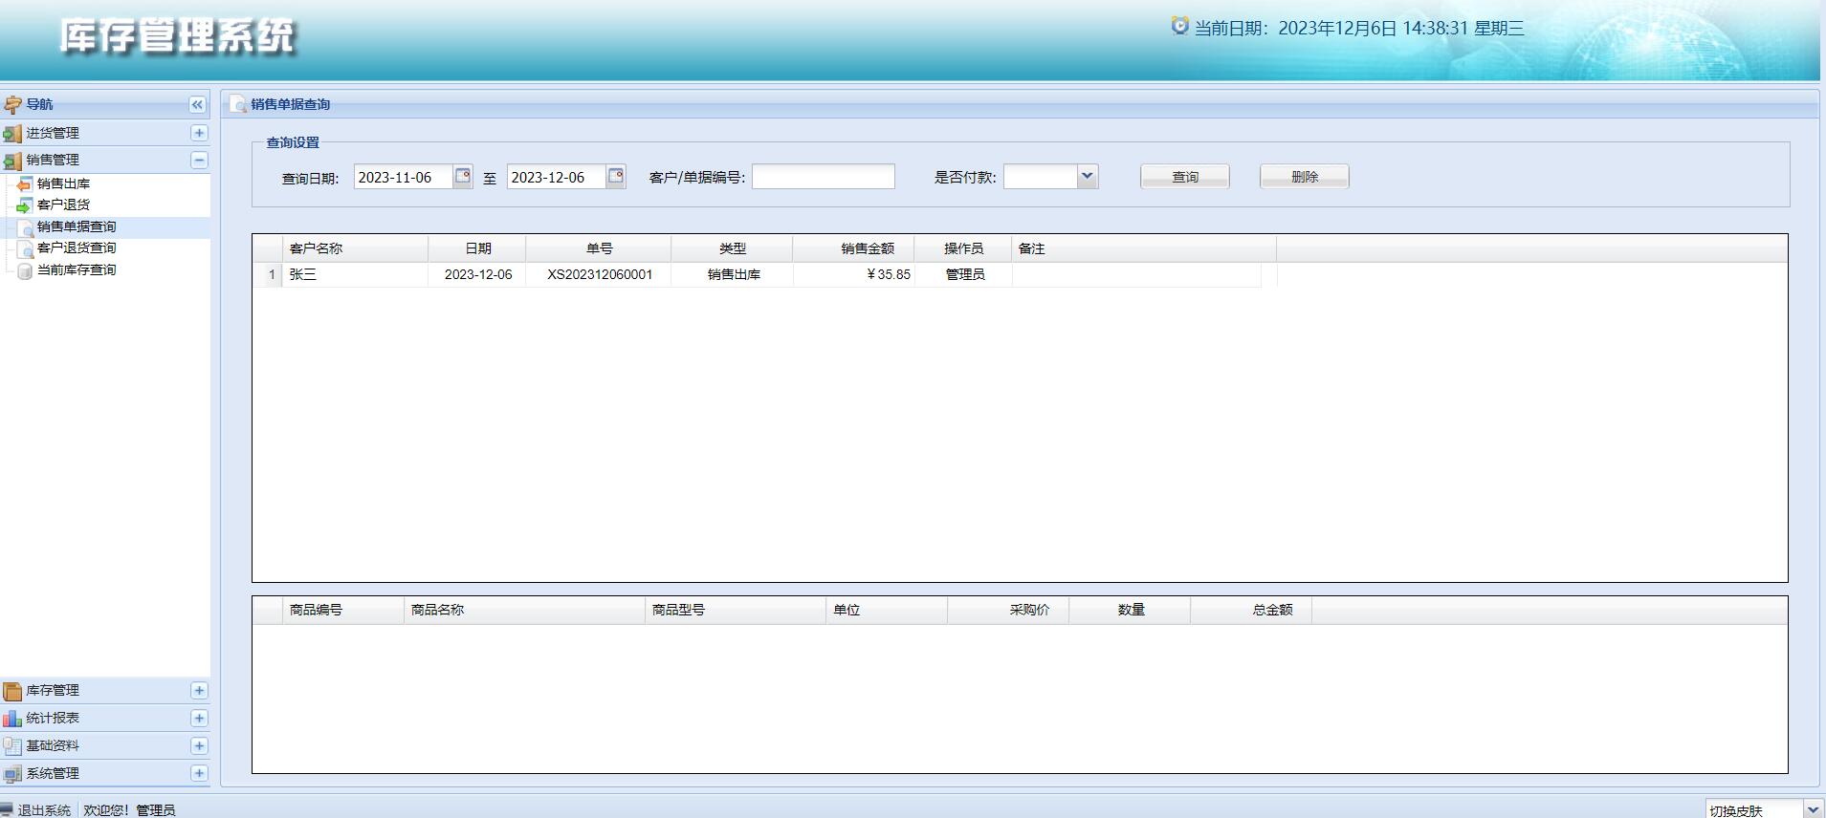Click the 销售管理 icon
The width and height of the screenshot is (1826, 818).
(12, 161)
